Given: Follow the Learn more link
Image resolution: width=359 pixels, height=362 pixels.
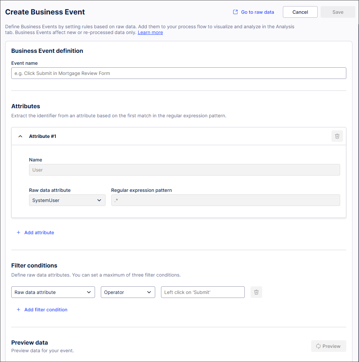Looking at the screenshot, I should tap(150, 33).
